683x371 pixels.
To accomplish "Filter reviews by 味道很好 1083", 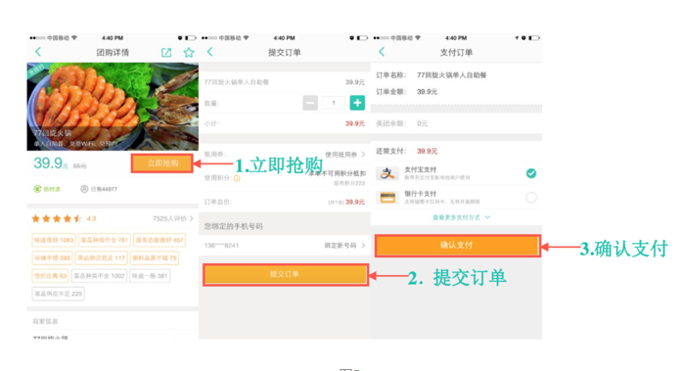I will 54,240.
